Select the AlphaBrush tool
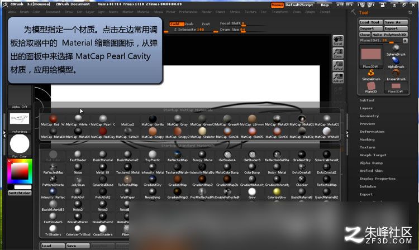The height and width of the screenshot is (250, 419). pos(396,62)
